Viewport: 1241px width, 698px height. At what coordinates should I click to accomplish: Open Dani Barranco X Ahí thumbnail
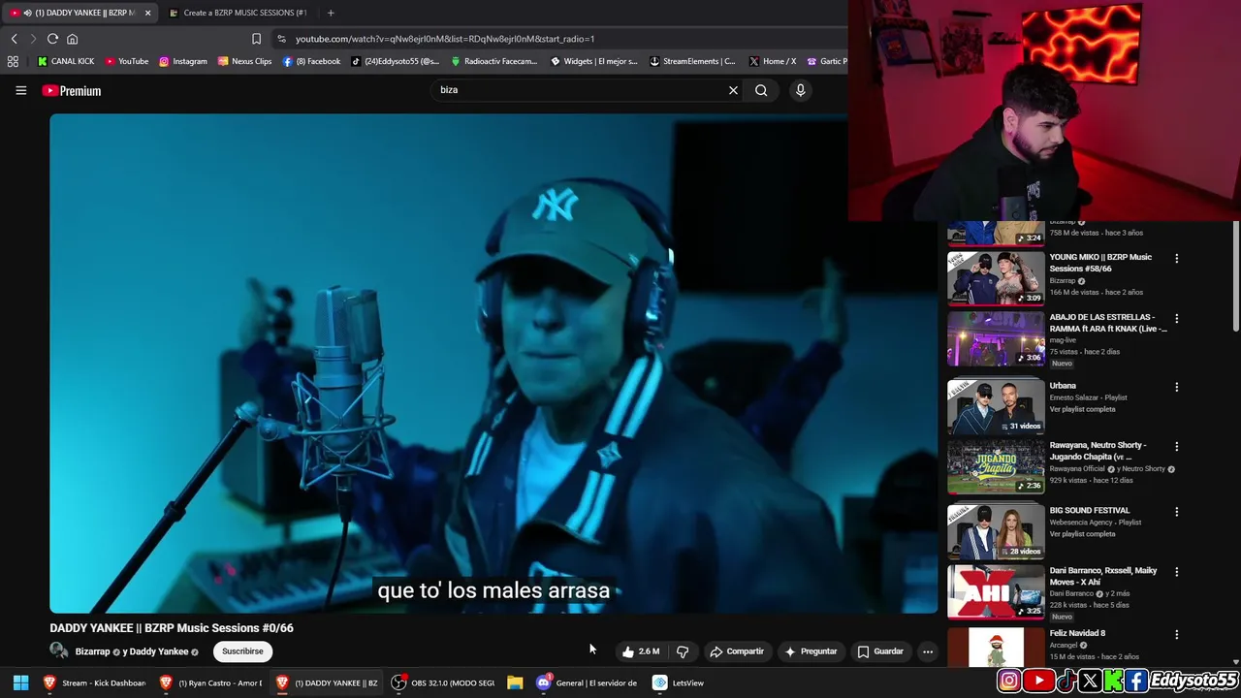[996, 591]
